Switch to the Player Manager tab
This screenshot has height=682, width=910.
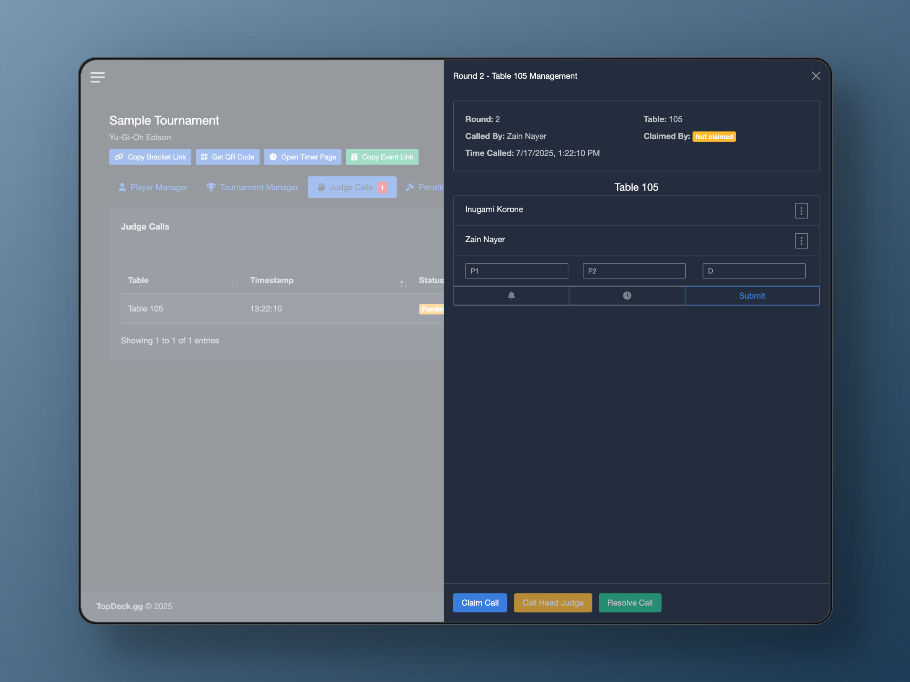click(x=153, y=187)
